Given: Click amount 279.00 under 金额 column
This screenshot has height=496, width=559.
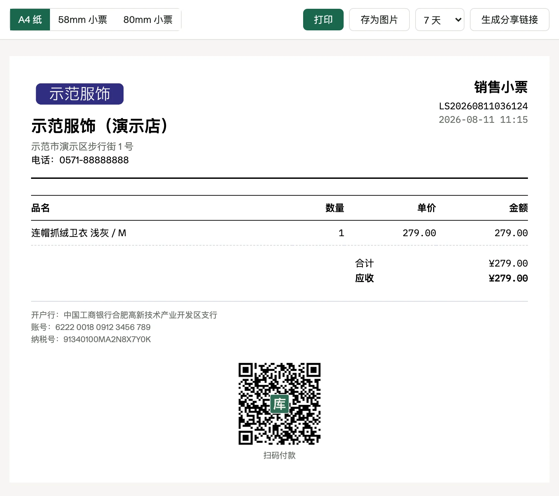Looking at the screenshot, I should pos(511,233).
